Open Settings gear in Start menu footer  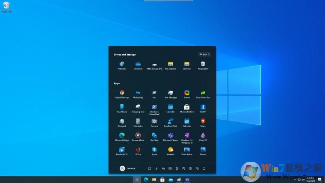click(190, 168)
